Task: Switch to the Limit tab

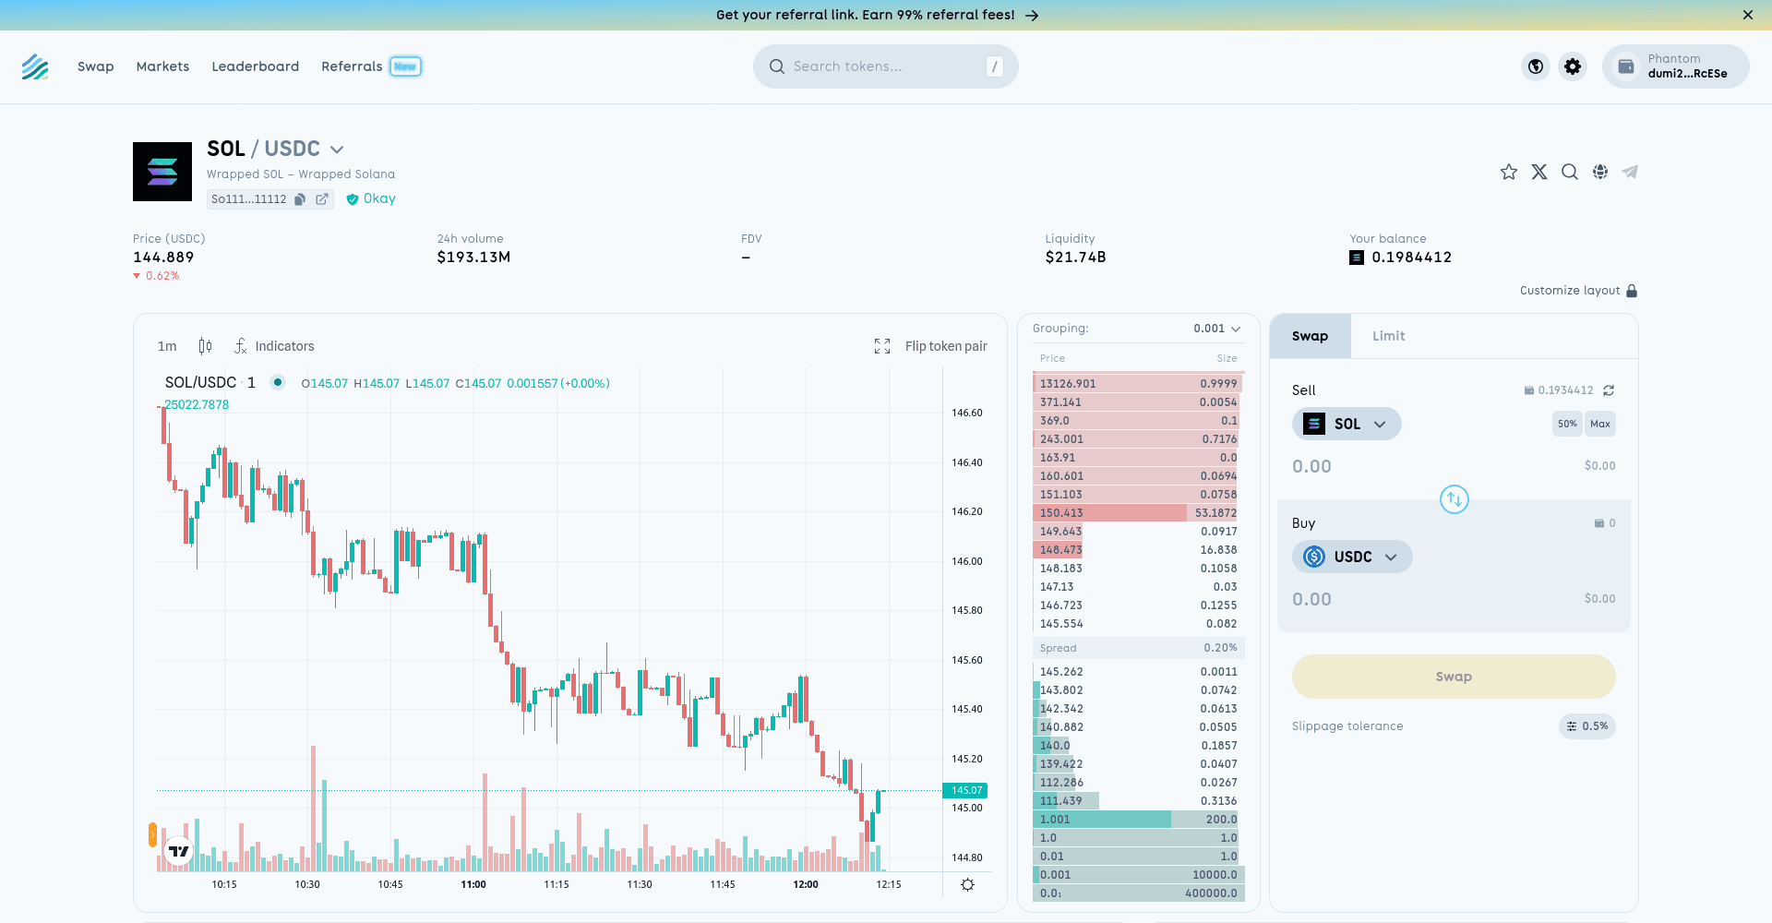Action: click(x=1388, y=336)
